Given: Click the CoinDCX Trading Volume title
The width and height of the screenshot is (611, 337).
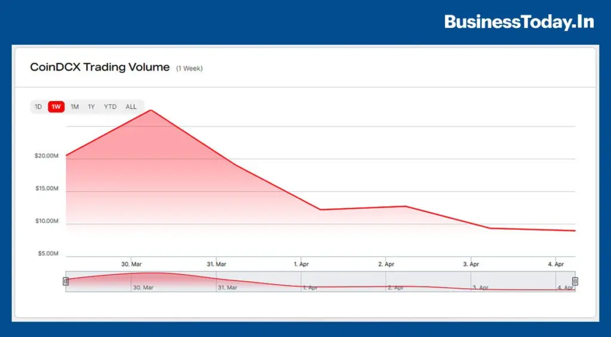Looking at the screenshot, I should [x=100, y=67].
